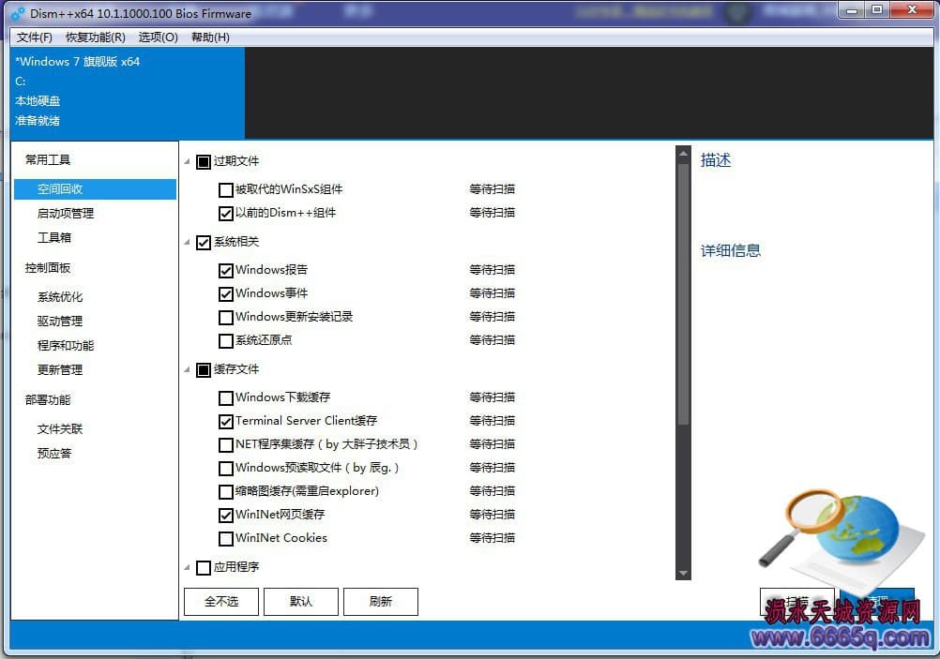The height and width of the screenshot is (659, 940).
Task: Open the 恢复功能(R) menu
Action: (x=96, y=37)
